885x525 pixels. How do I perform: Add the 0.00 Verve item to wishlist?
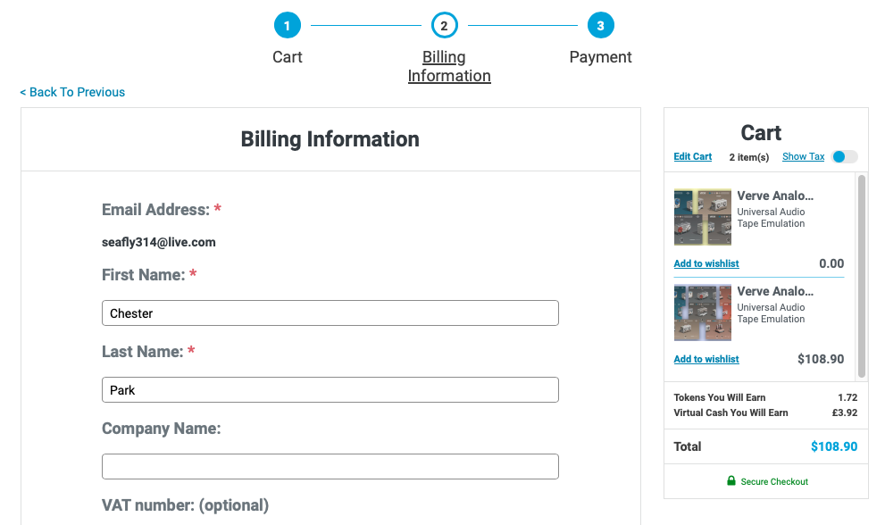[706, 263]
